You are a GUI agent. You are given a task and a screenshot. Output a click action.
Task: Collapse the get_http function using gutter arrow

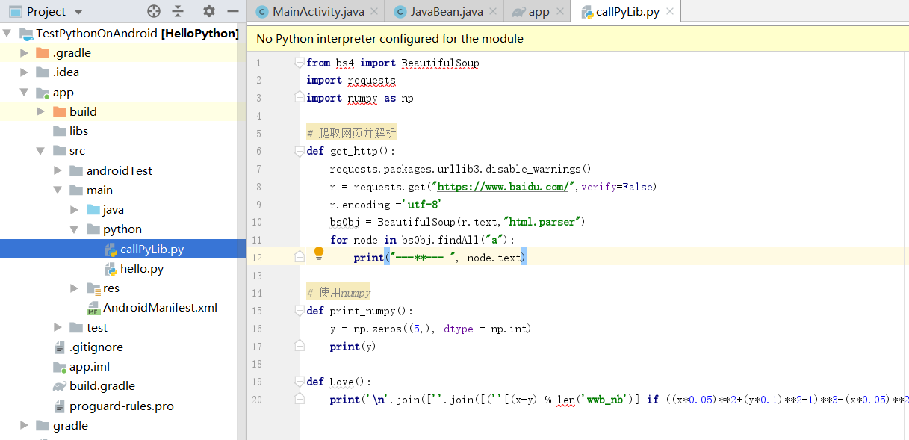click(300, 151)
